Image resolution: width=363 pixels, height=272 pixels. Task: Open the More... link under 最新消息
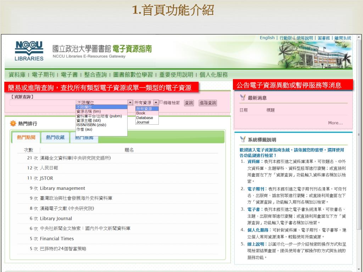pyautogui.click(x=335, y=123)
